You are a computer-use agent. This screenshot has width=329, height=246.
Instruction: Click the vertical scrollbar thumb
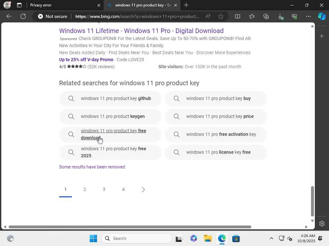click(312, 201)
